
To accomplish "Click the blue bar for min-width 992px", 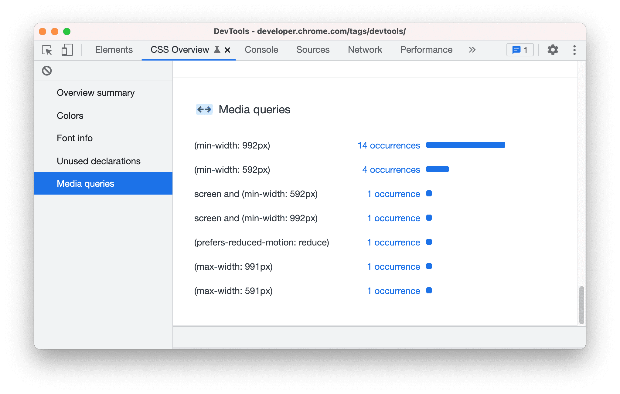I will [468, 145].
